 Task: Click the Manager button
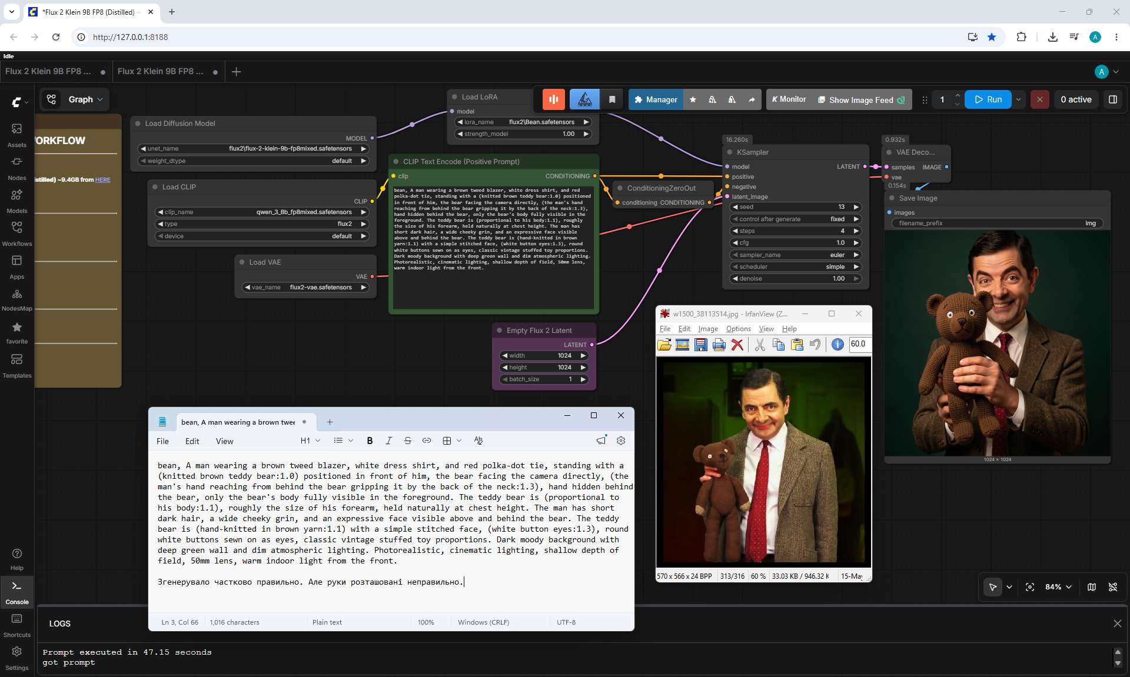click(656, 99)
